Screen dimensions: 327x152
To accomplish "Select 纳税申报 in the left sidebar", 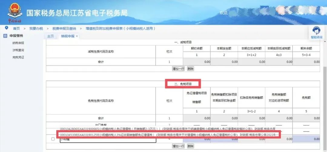I will 18,43.
